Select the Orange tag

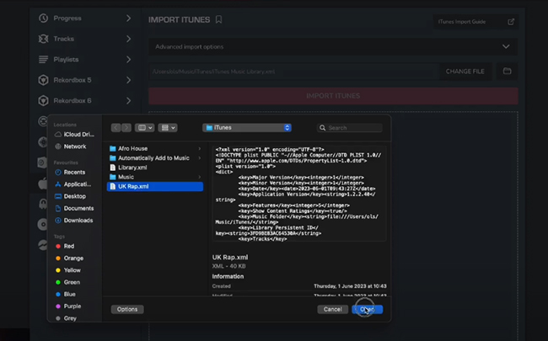(x=69, y=258)
